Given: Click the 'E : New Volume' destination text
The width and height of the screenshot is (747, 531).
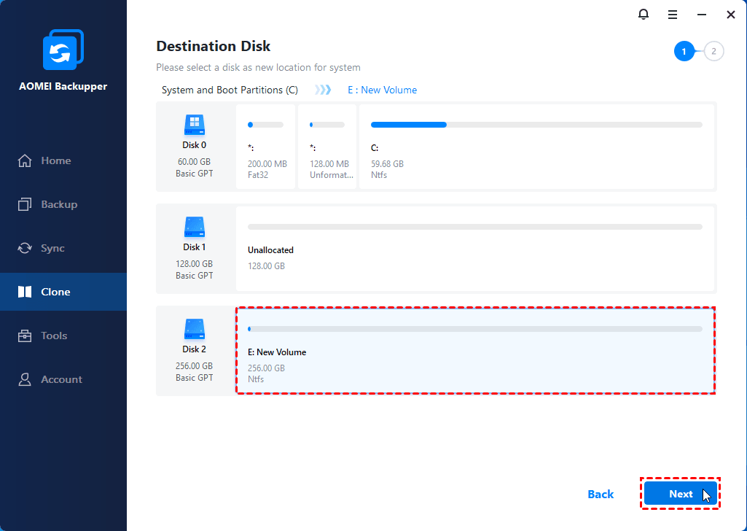Looking at the screenshot, I should click(382, 90).
